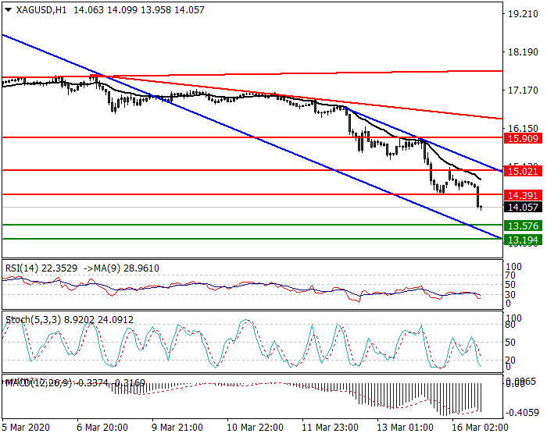The height and width of the screenshot is (437, 547).
Task: Click the RSI 30 scale value
Action: (510, 295)
